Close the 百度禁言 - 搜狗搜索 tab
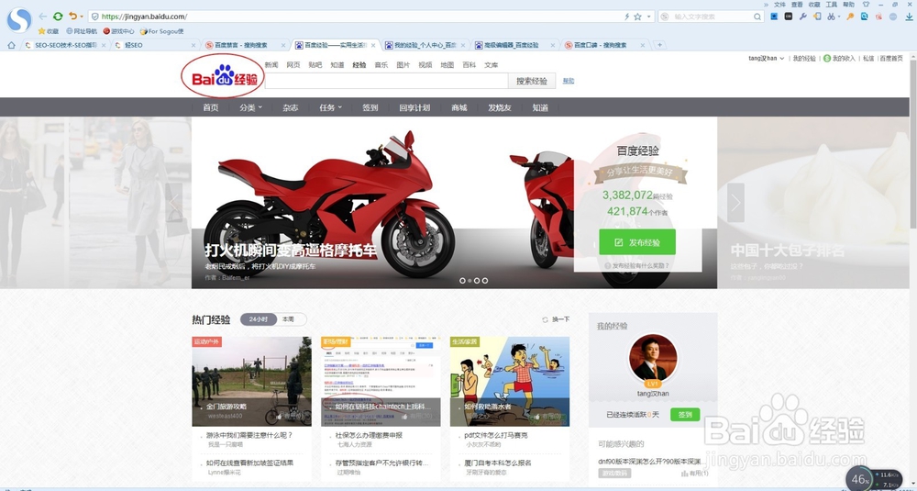Image resolution: width=917 pixels, height=491 pixels. pos(283,45)
